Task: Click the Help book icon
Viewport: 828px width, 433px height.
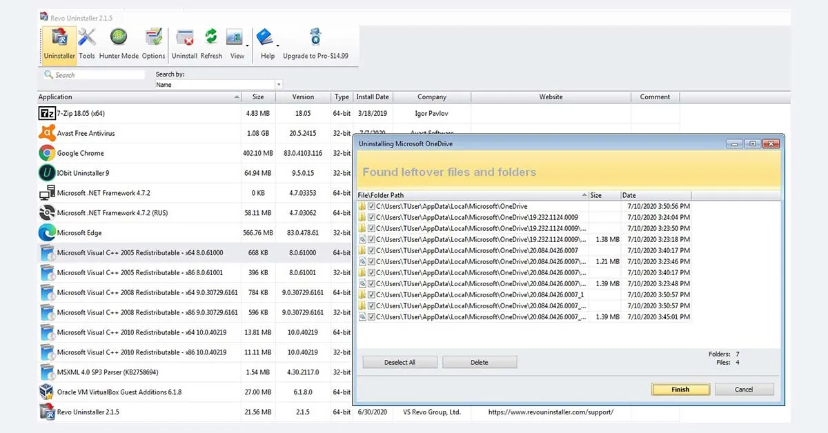Action: [x=264, y=38]
